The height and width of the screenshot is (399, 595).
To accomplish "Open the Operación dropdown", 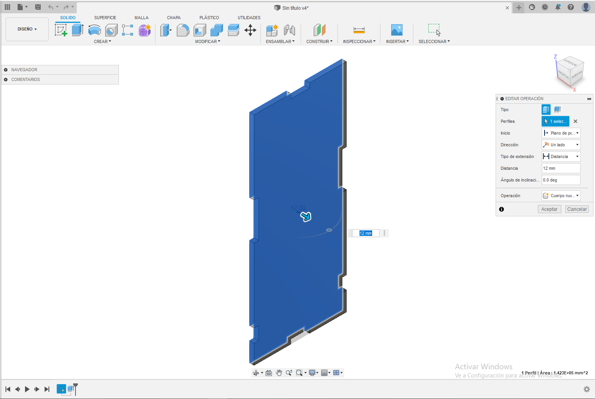I will tap(561, 196).
